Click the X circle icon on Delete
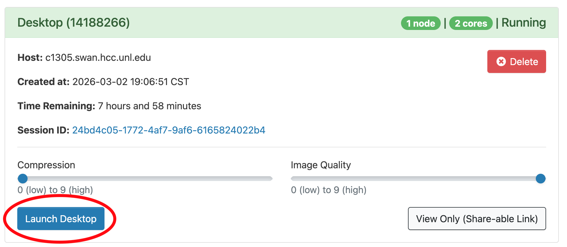 (501, 61)
